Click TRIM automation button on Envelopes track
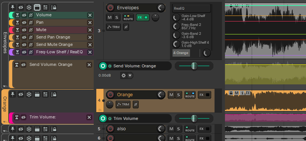This screenshot has height=141, width=306. (113, 27)
